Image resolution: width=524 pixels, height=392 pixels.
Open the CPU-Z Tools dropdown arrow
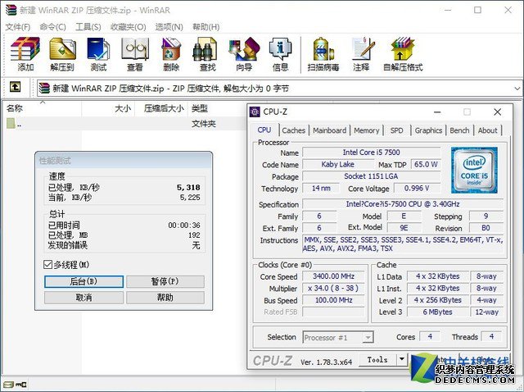[402, 359]
